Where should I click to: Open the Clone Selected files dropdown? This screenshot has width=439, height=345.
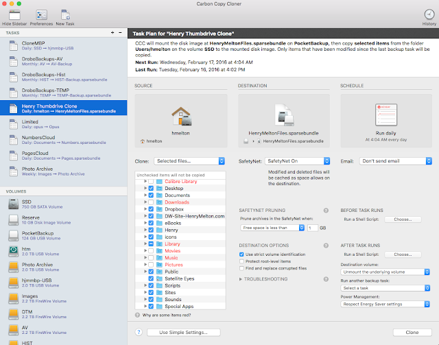[189, 161]
